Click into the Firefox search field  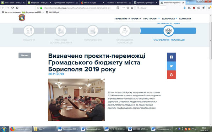pyautogui.click(x=151, y=8)
